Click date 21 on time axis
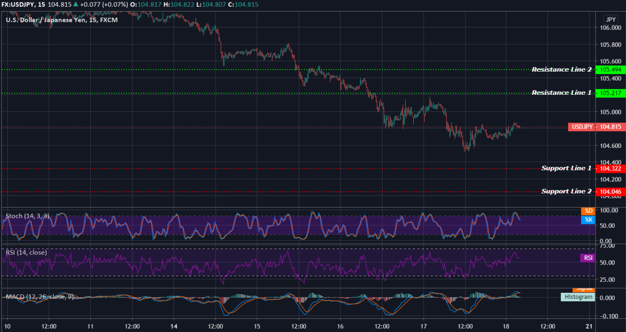 click(589, 326)
